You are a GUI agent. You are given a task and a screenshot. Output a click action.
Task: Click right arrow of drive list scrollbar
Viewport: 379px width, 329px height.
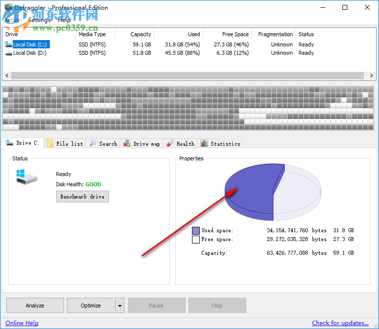click(x=372, y=75)
